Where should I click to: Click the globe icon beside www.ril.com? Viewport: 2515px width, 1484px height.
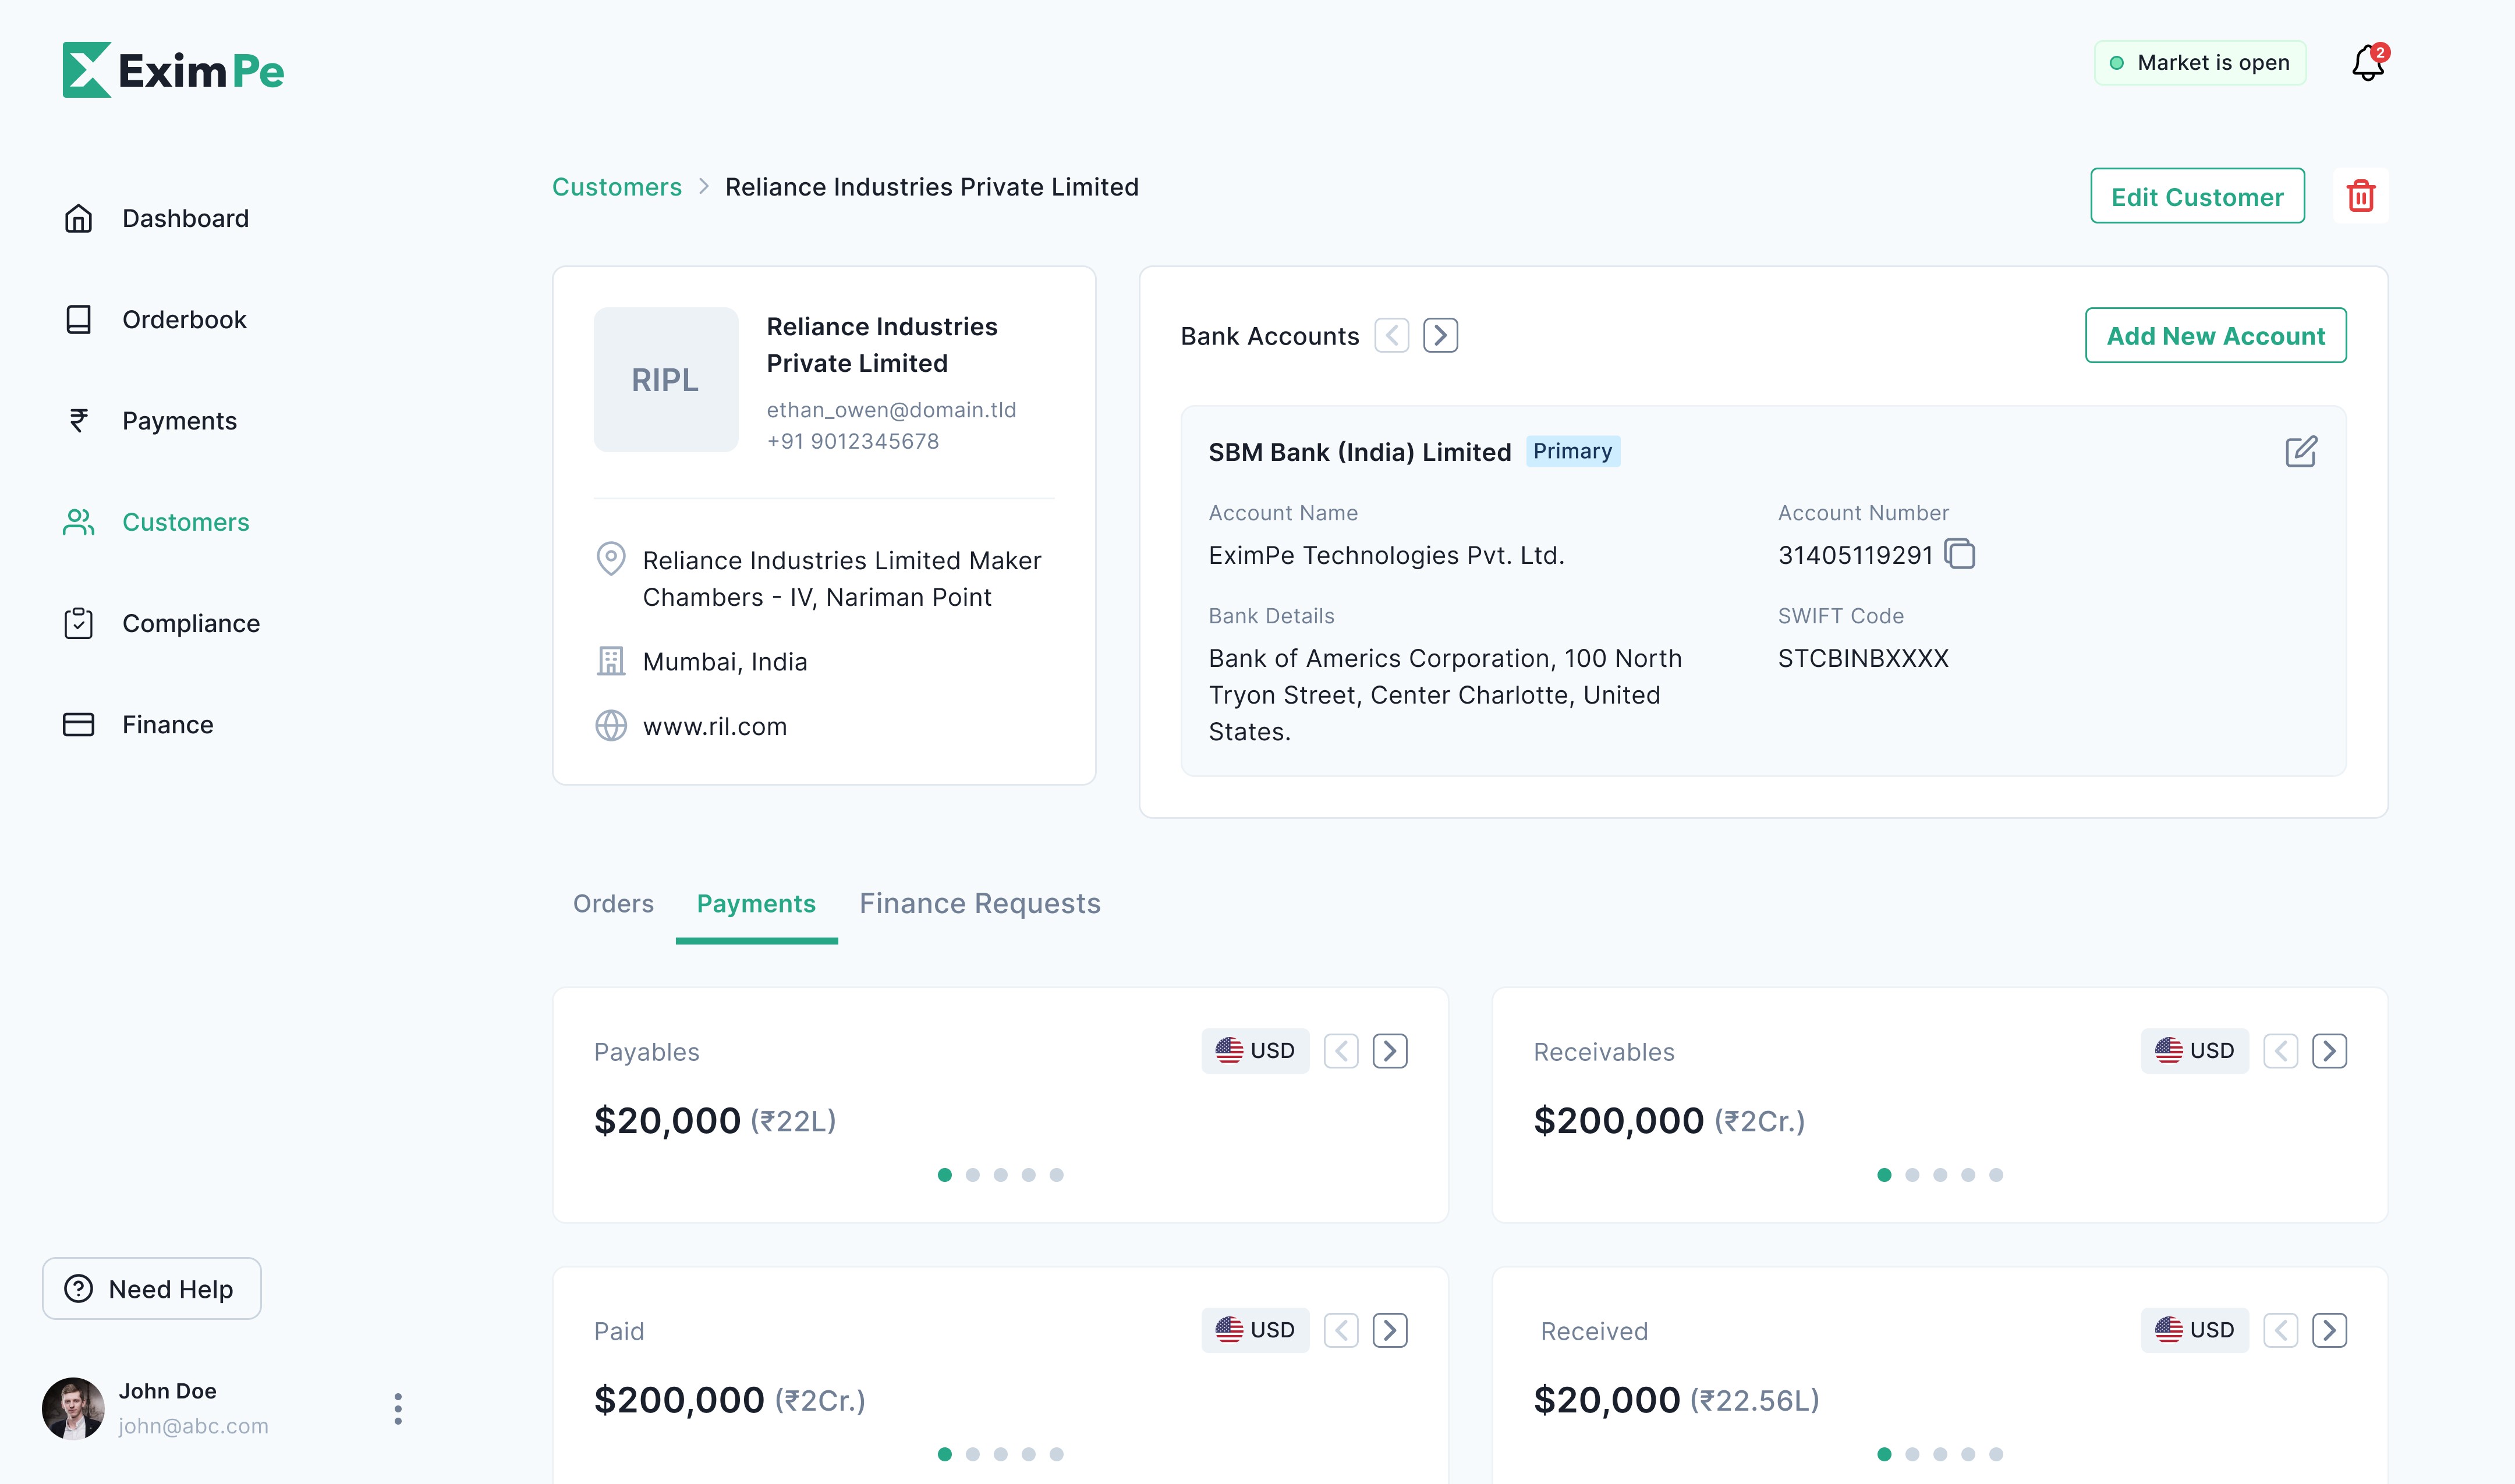click(x=610, y=725)
